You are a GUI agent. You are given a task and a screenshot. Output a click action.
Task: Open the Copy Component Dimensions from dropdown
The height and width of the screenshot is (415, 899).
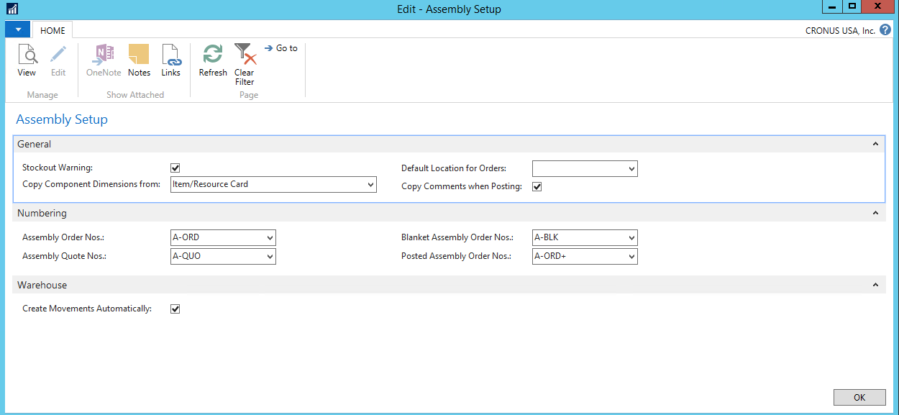click(x=369, y=184)
